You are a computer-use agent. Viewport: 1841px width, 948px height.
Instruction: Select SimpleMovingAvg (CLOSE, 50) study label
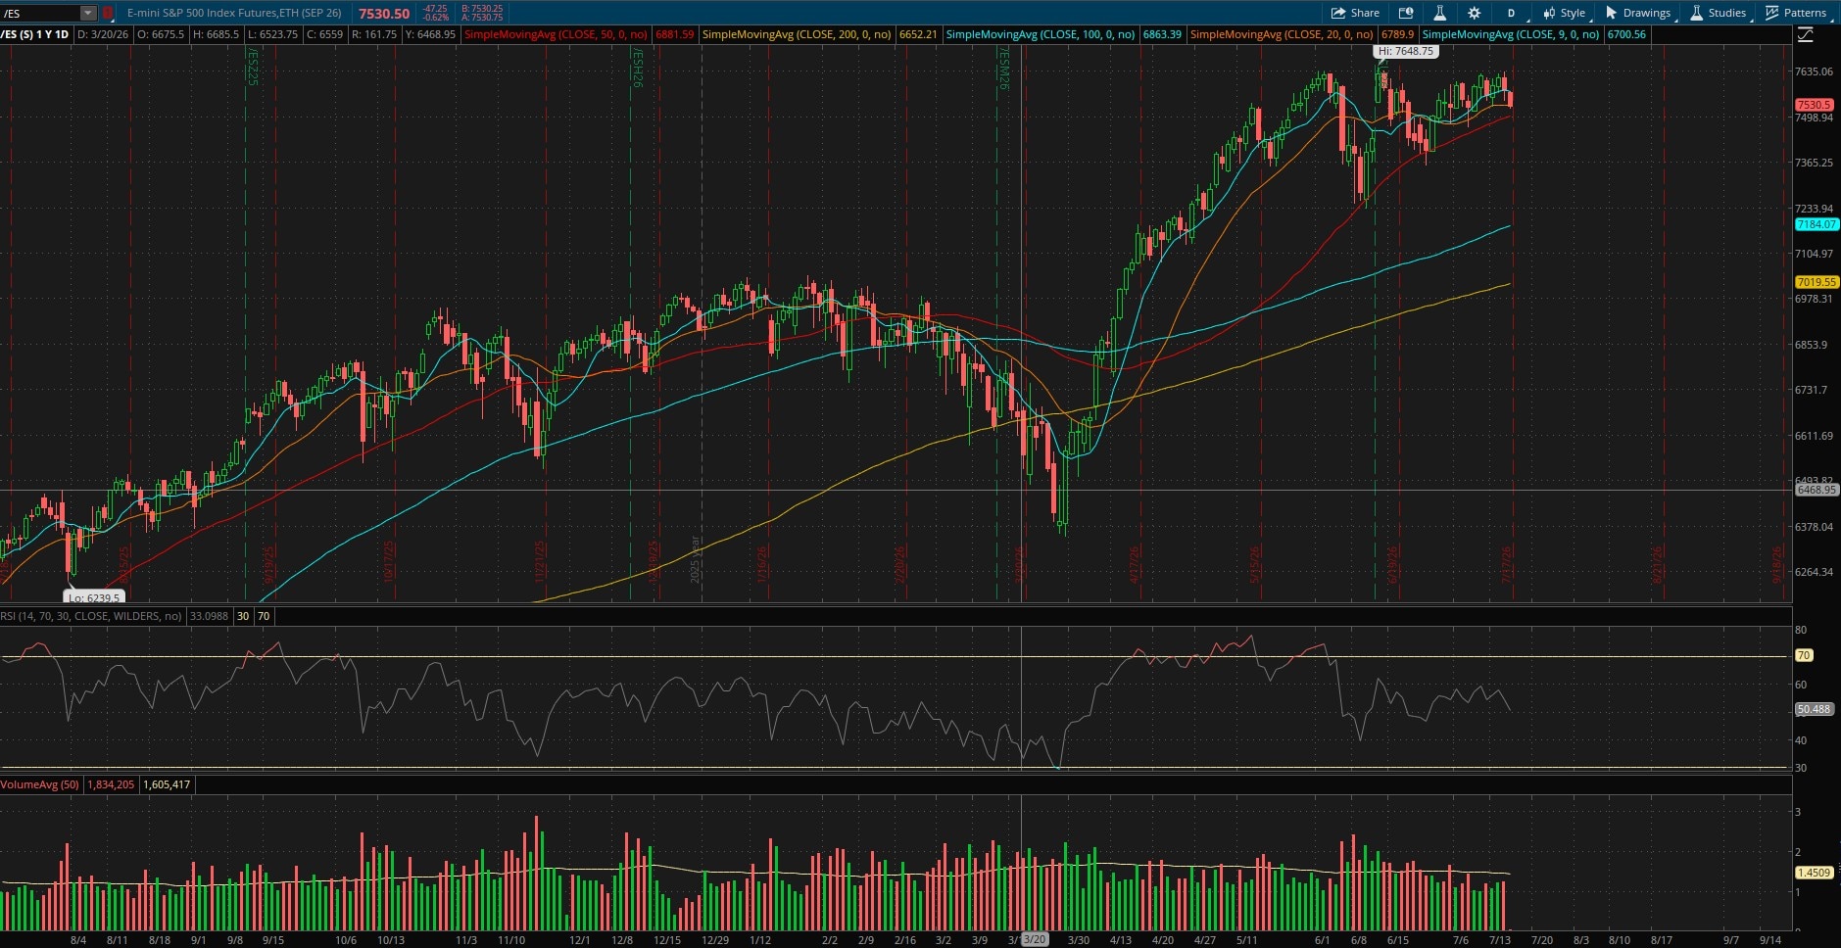pos(556,34)
